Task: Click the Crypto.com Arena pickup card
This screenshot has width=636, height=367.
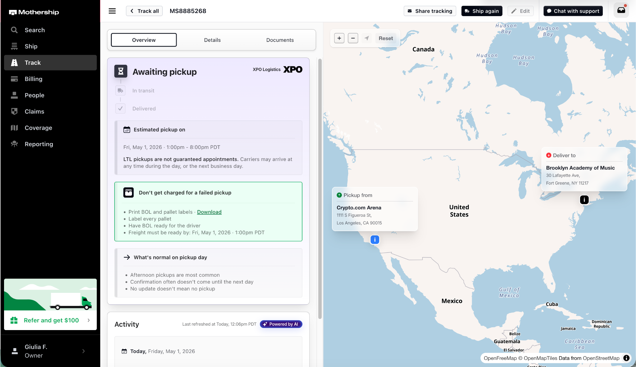Action: coord(375,209)
